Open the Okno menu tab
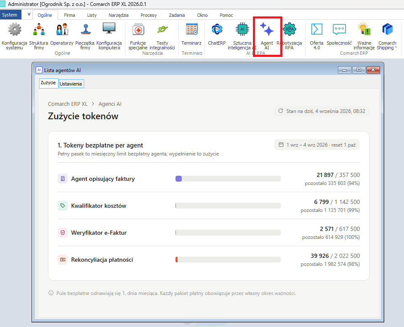 tap(202, 15)
